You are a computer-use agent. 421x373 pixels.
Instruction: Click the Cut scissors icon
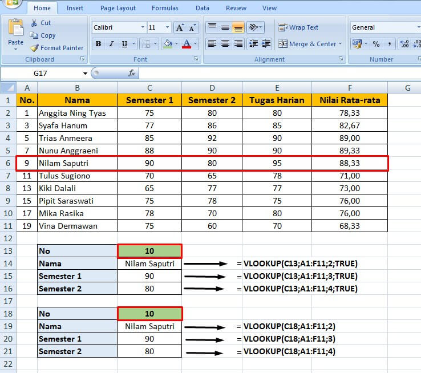[34, 23]
